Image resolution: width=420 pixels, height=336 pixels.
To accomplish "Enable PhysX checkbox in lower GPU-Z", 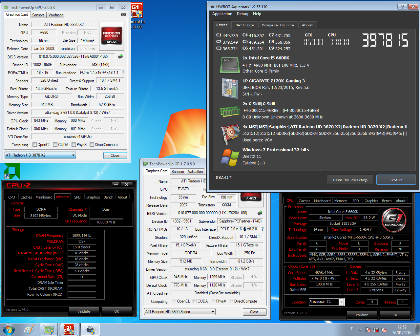I will click(x=213, y=301).
